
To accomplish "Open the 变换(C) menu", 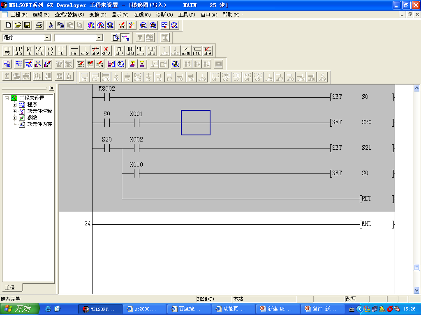I will coord(97,14).
